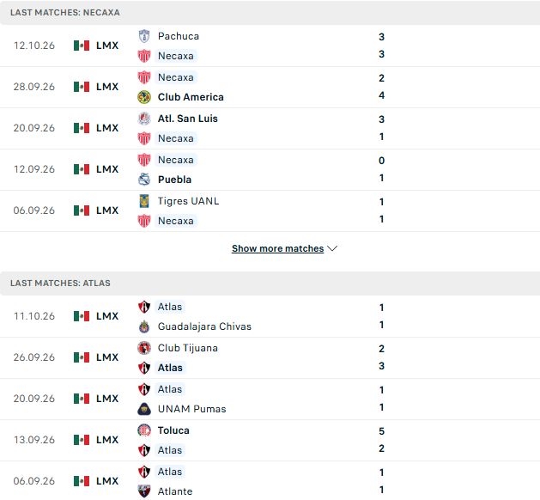Click the Puebla team logo
The width and height of the screenshot is (540, 500).
pyautogui.click(x=144, y=180)
